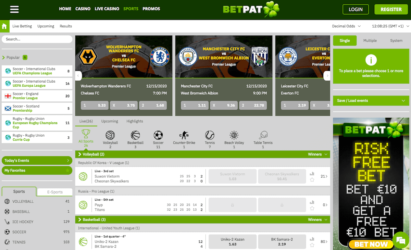Favorite the Suwon Vixtorm match star
This screenshot has height=250, width=411.
click(312, 180)
